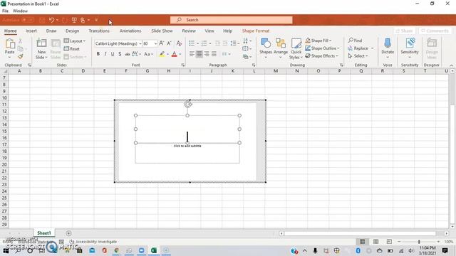Open the Arrange menu

(x=281, y=48)
